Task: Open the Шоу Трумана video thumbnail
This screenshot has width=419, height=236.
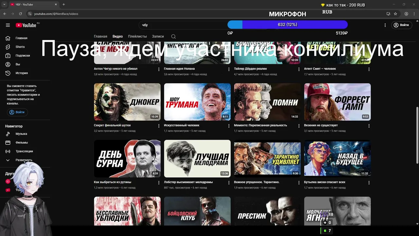Action: (197, 102)
